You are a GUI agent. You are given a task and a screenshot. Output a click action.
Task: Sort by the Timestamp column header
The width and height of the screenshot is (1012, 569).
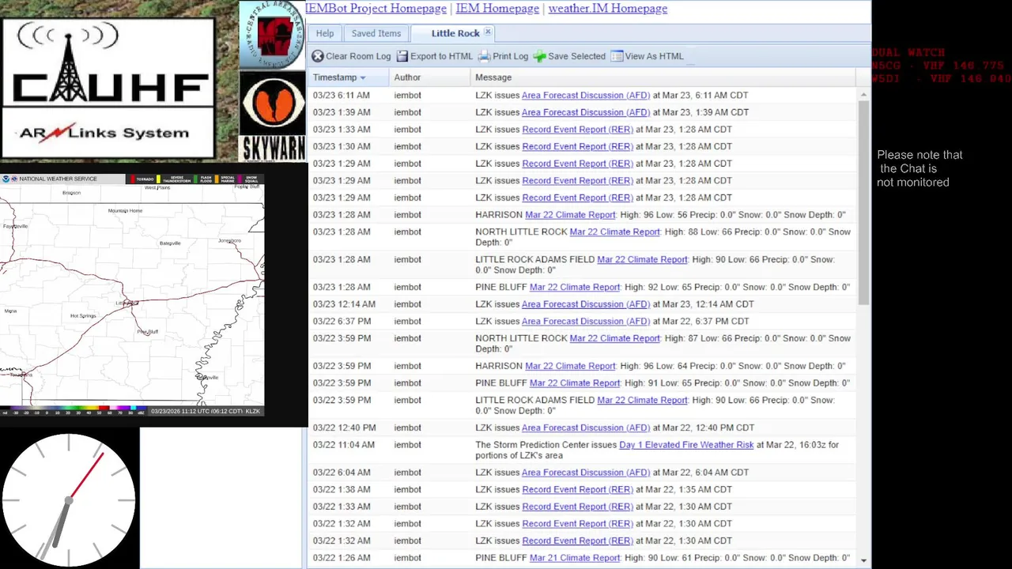pos(348,77)
